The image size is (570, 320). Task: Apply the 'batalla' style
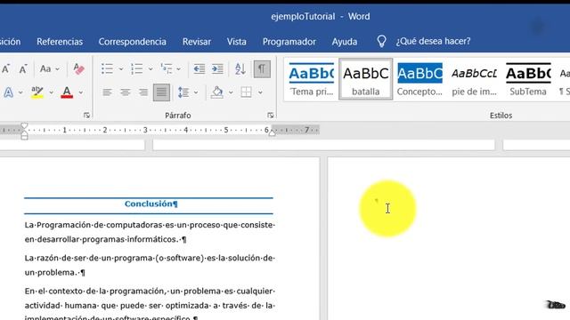tap(366, 79)
